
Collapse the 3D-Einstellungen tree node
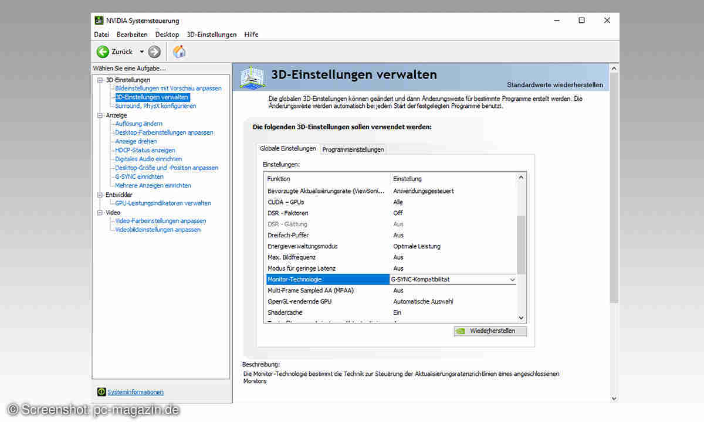tap(100, 80)
